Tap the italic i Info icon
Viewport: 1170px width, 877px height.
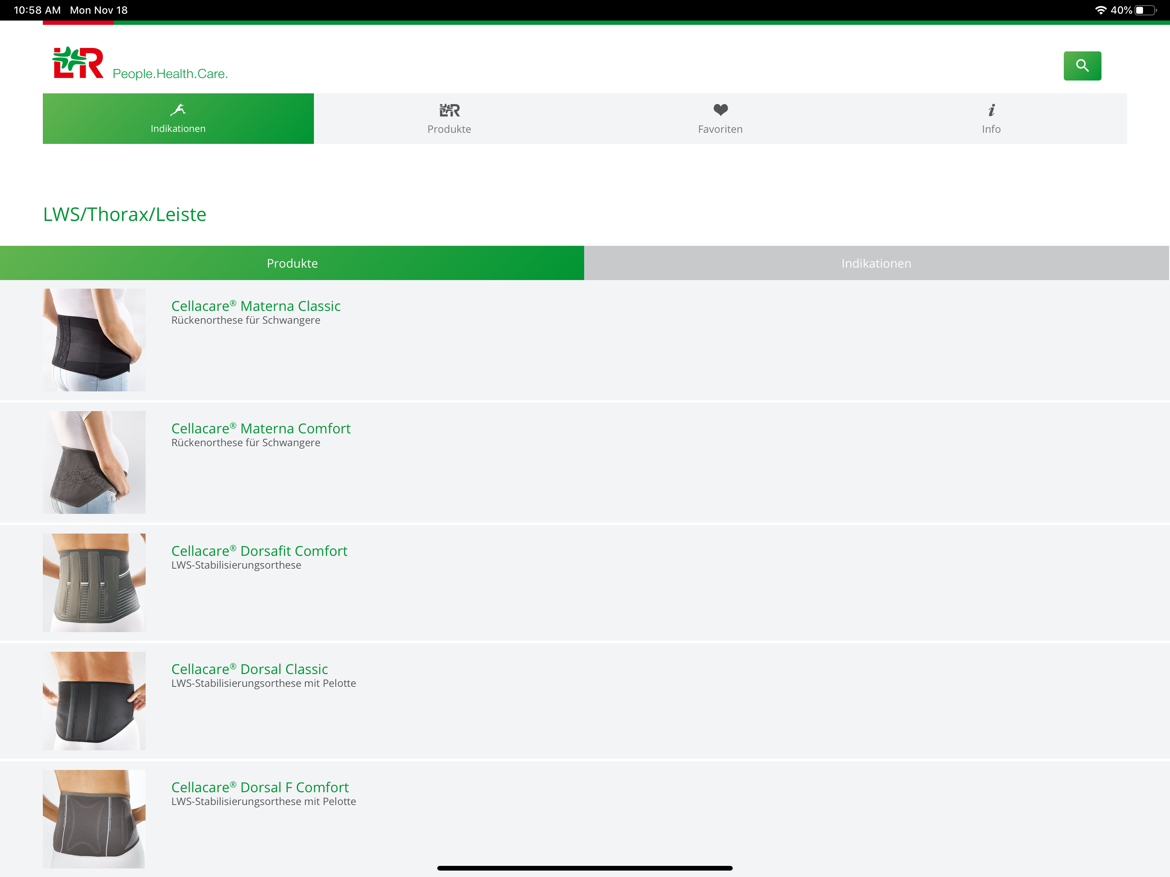tap(991, 110)
